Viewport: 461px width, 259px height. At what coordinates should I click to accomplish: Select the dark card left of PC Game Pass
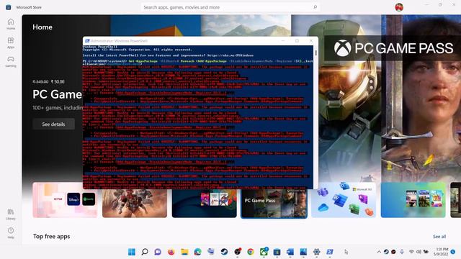(x=205, y=203)
